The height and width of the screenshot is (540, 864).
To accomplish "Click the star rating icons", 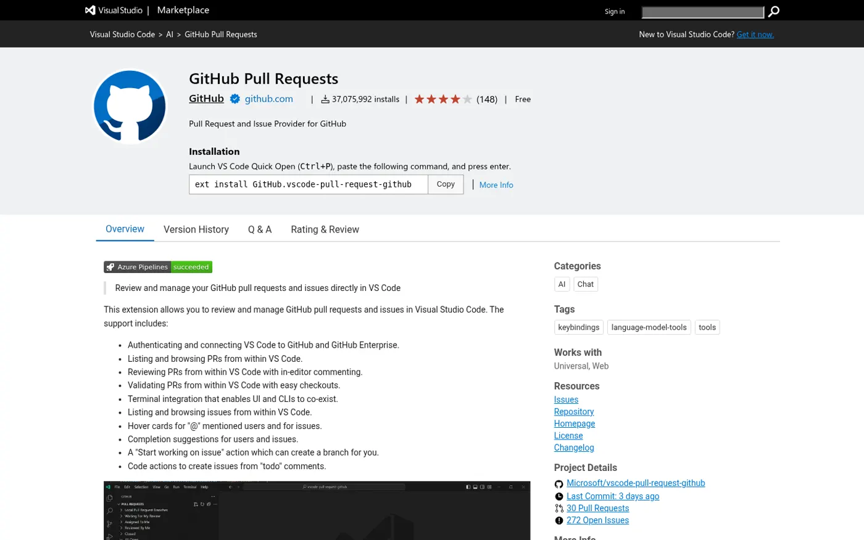I will 443,99.
